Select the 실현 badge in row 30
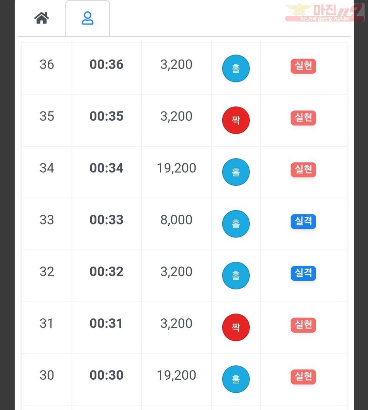Viewport: 368px width, 410px height. point(303,377)
